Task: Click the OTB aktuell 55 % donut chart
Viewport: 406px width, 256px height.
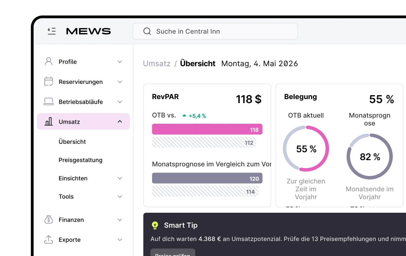Action: [x=306, y=149]
